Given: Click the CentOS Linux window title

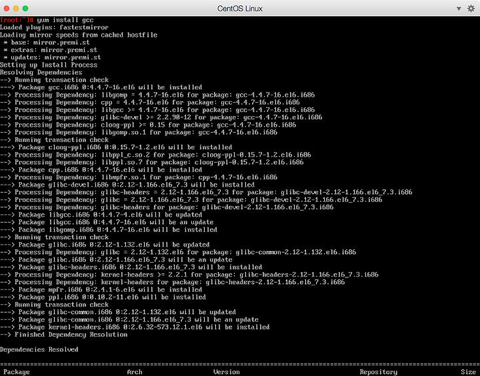Looking at the screenshot, I should point(240,9).
